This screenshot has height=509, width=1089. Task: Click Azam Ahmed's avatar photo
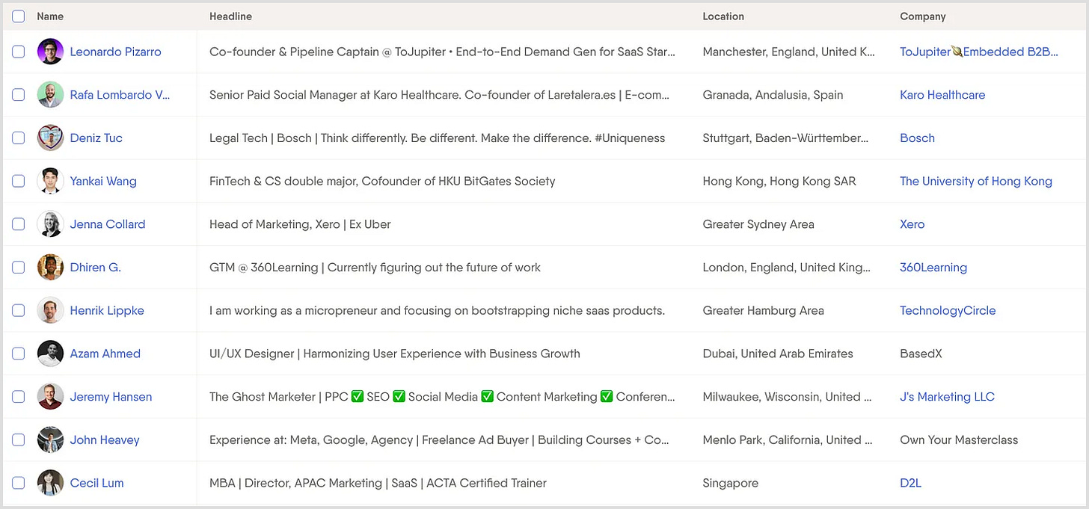pyautogui.click(x=50, y=354)
